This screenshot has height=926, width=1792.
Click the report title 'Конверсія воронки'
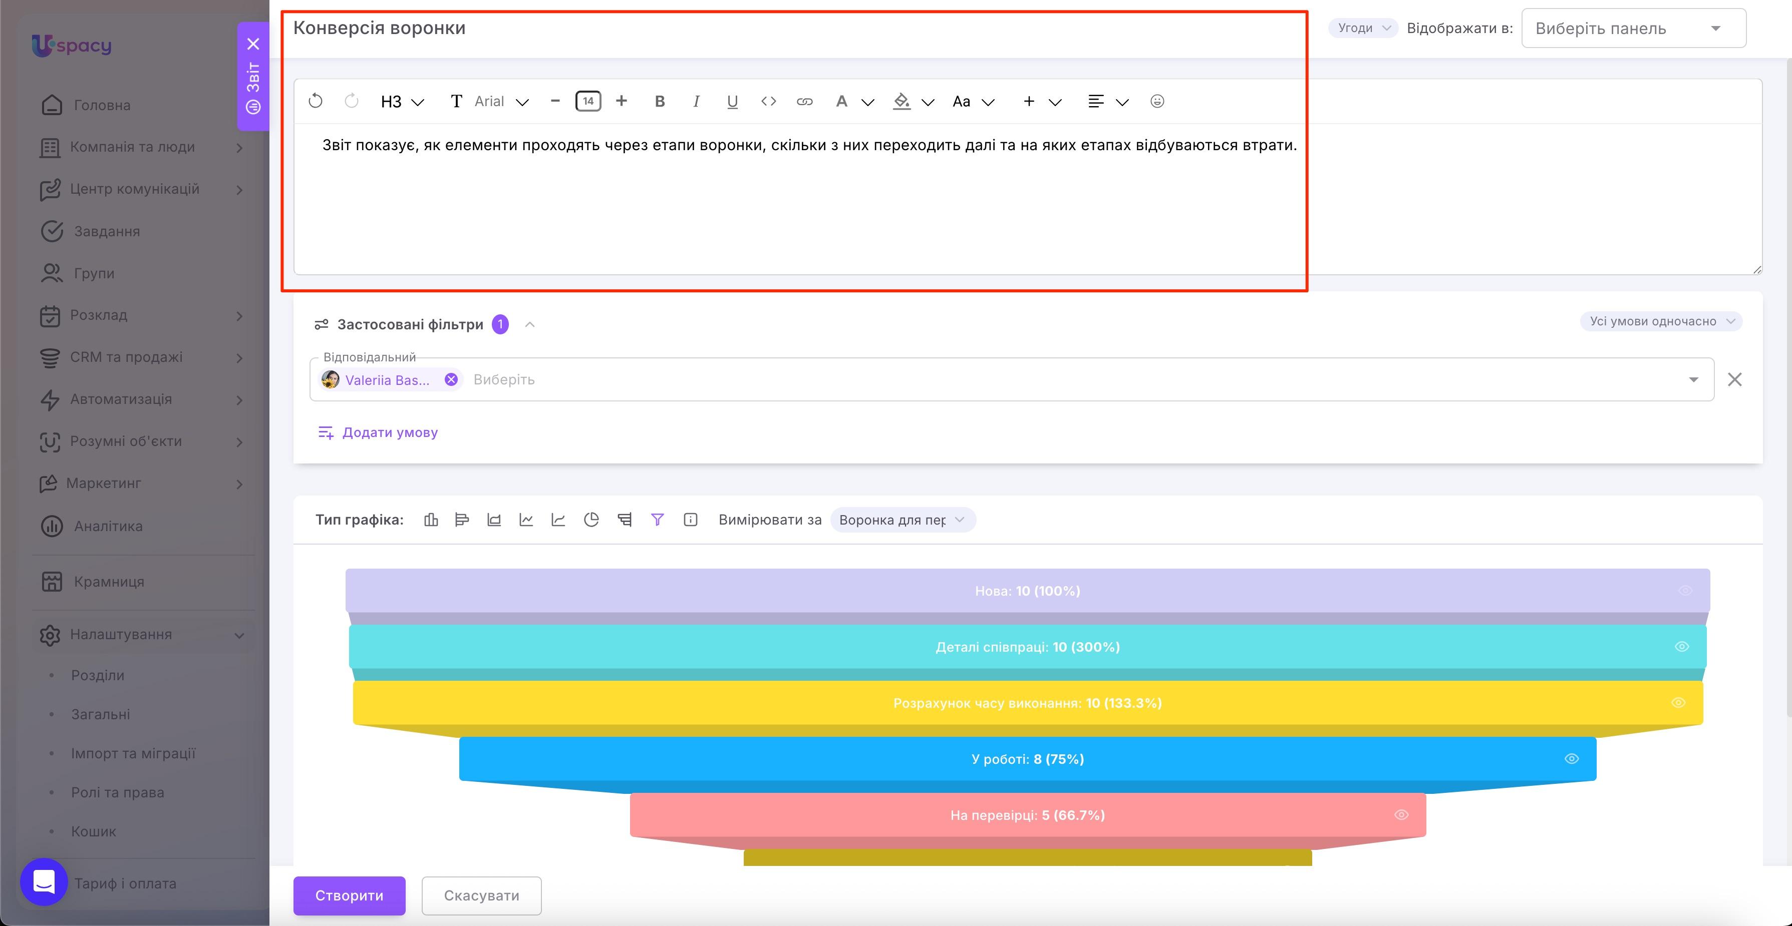click(x=379, y=28)
